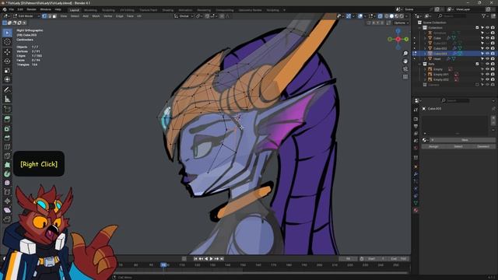Toggle the camera view gizmo
Image resolution: width=498 pixels, height=280 pixels.
(405, 69)
